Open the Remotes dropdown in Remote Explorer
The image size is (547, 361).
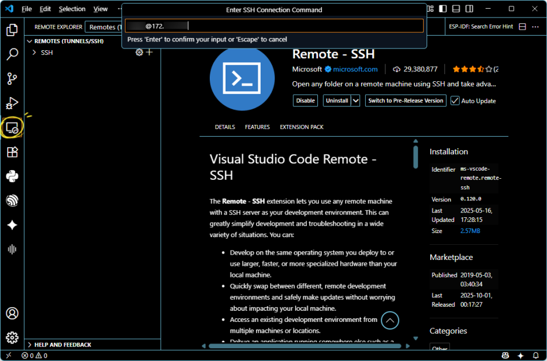103,27
